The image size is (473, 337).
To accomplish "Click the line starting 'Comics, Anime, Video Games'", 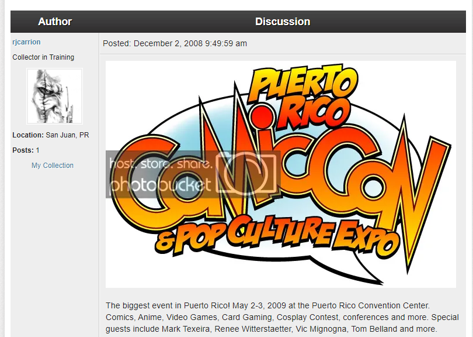I will (x=282, y=317).
